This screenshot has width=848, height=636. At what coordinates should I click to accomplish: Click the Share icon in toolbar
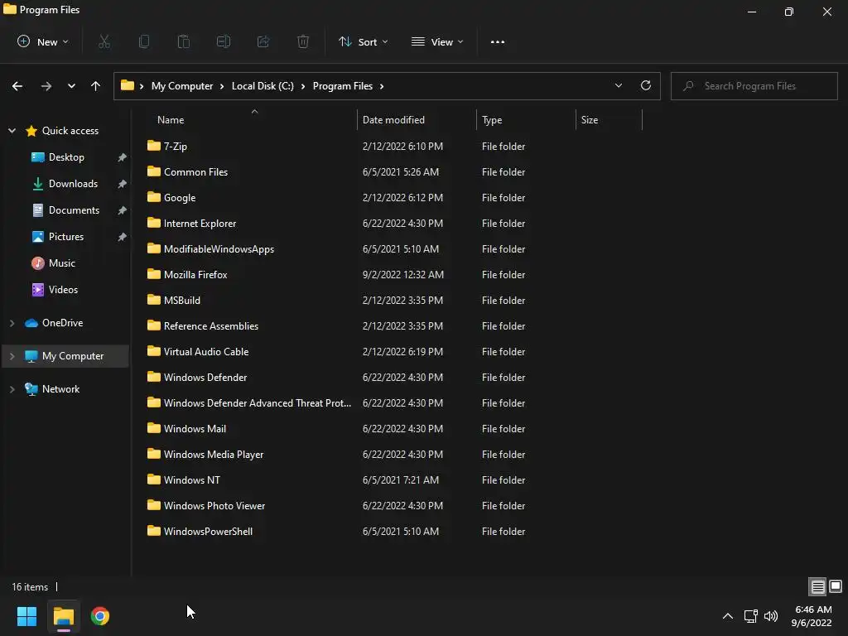(x=263, y=41)
